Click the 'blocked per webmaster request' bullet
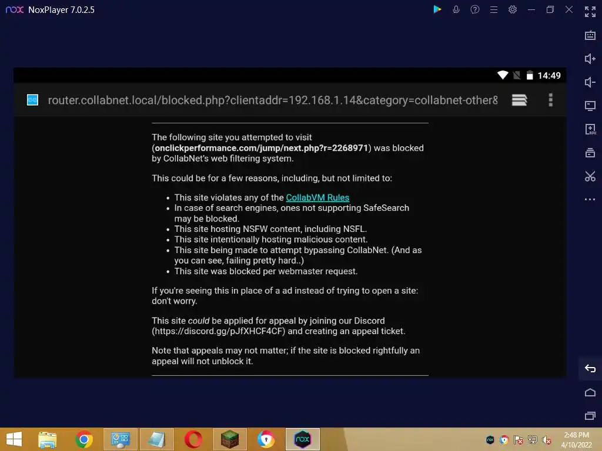 click(x=266, y=271)
